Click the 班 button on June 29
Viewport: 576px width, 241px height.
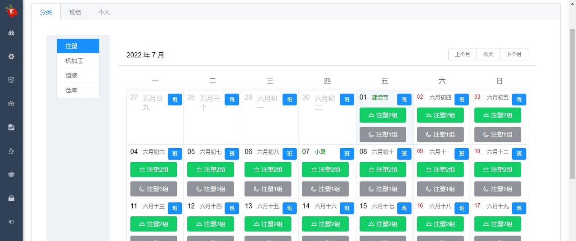290,100
